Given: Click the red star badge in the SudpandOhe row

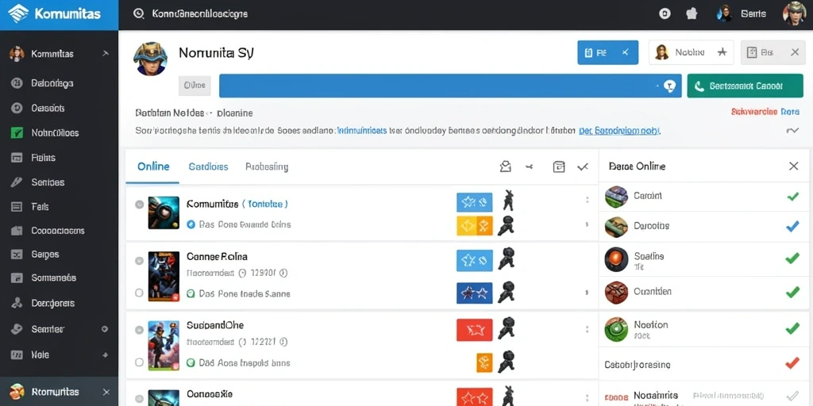Looking at the screenshot, I should coord(475,329).
